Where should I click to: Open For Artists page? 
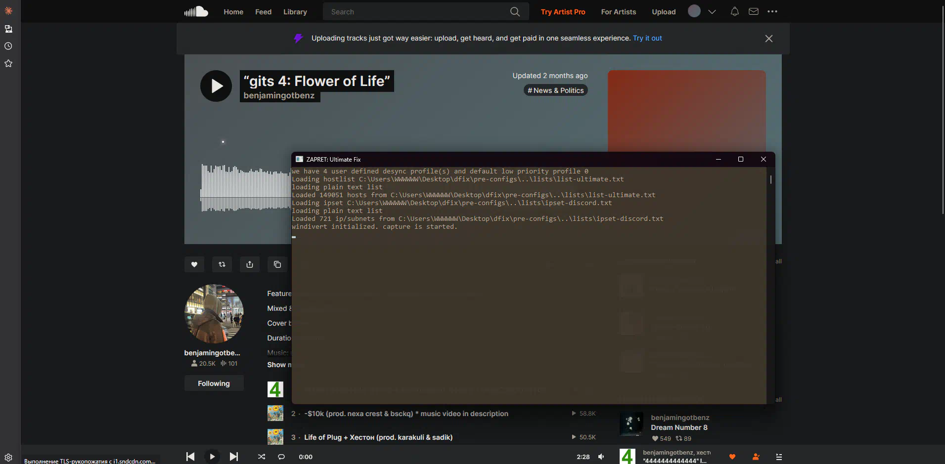point(619,12)
